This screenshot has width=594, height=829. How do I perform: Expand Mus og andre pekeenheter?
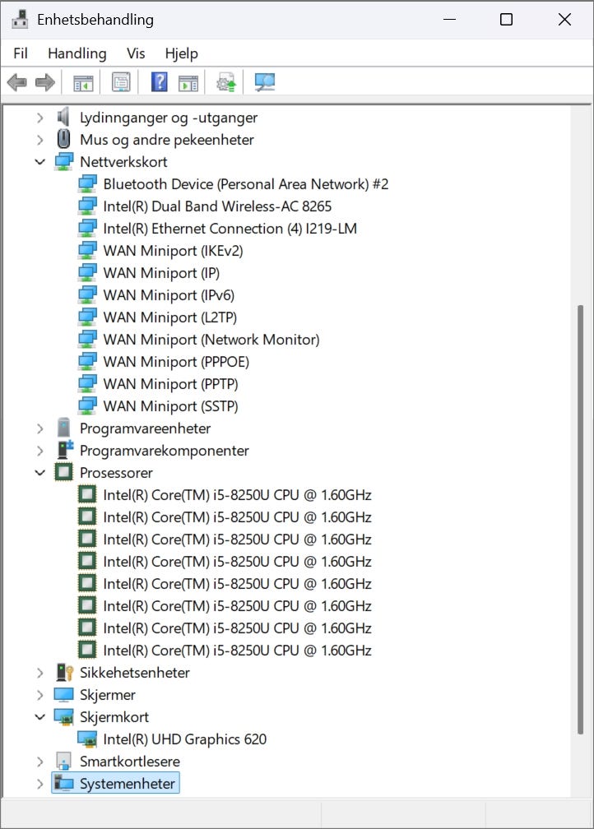[x=40, y=140]
